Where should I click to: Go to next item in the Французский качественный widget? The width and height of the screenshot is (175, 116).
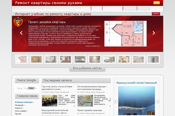pyautogui.click(x=158, y=101)
